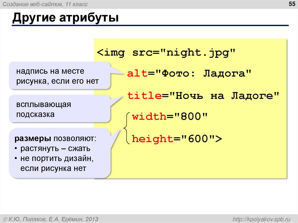Click the red height attribute keyword
298x223 pixels.
(152, 138)
